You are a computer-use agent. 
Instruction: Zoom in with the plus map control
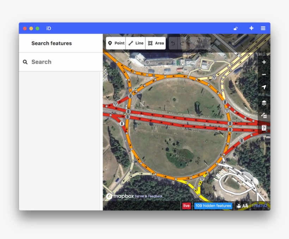click(264, 62)
